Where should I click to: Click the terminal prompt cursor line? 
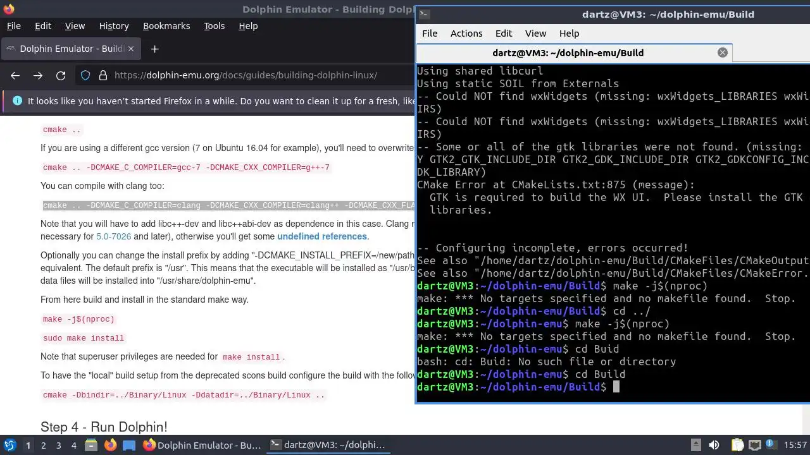[613, 387]
